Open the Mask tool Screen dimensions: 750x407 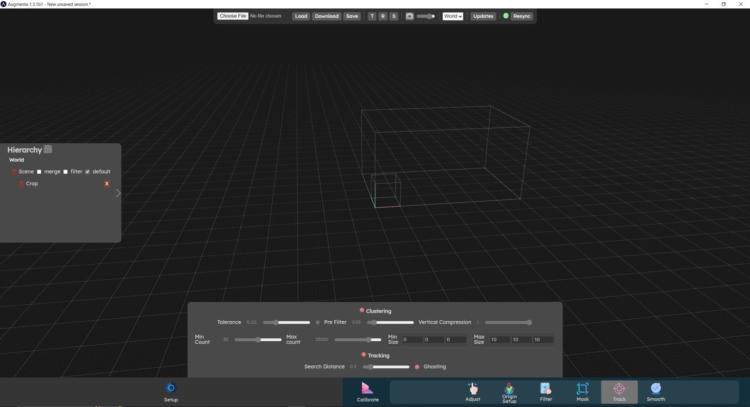click(x=582, y=392)
